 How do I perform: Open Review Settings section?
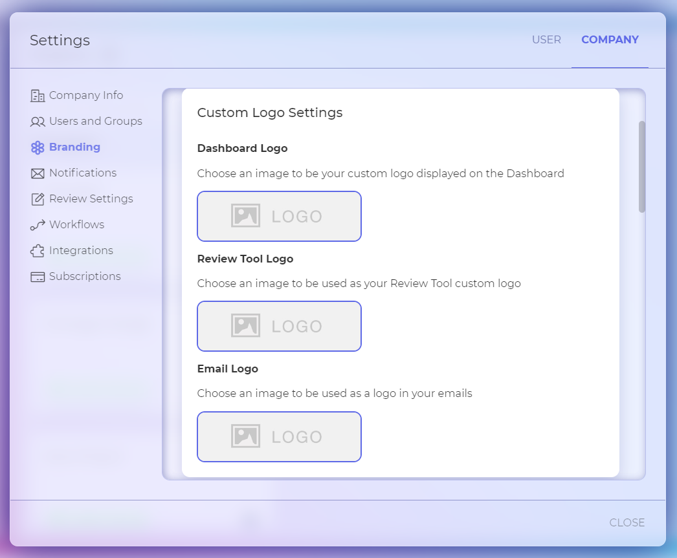(x=82, y=199)
